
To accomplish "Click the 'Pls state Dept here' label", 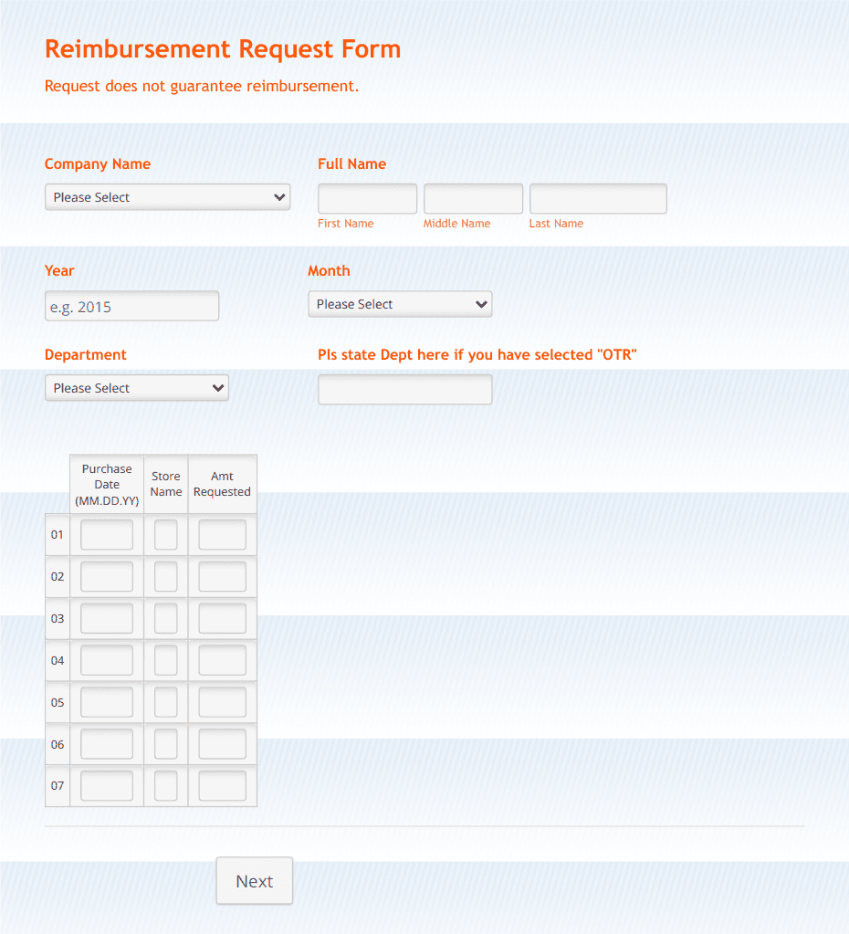I will (x=477, y=355).
